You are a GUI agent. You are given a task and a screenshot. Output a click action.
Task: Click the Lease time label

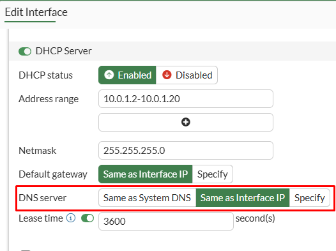pos(41,218)
